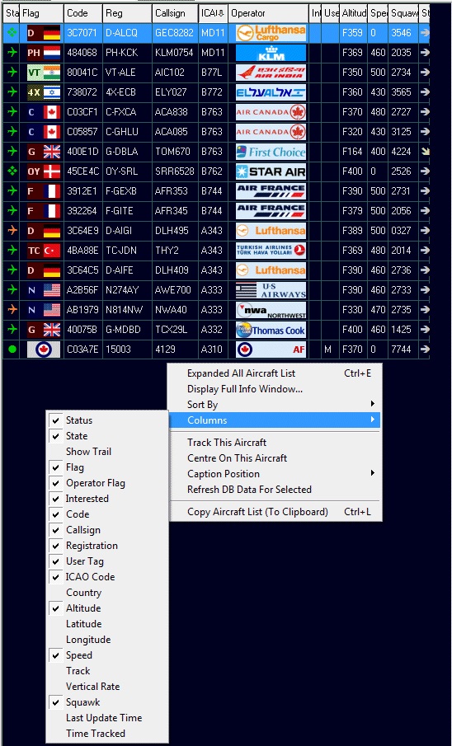The image size is (452, 746).
Task: Expand the Caption Position submenu
Action: (x=275, y=474)
